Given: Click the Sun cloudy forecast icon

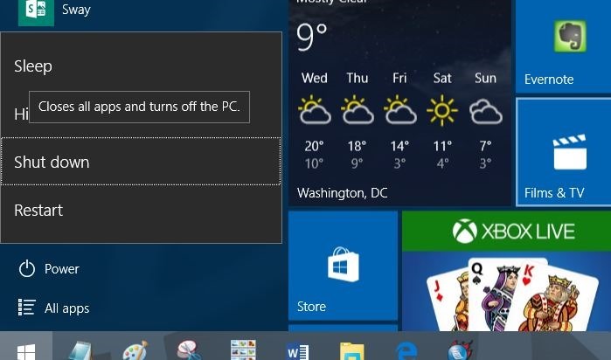Looking at the screenshot, I should point(485,112).
